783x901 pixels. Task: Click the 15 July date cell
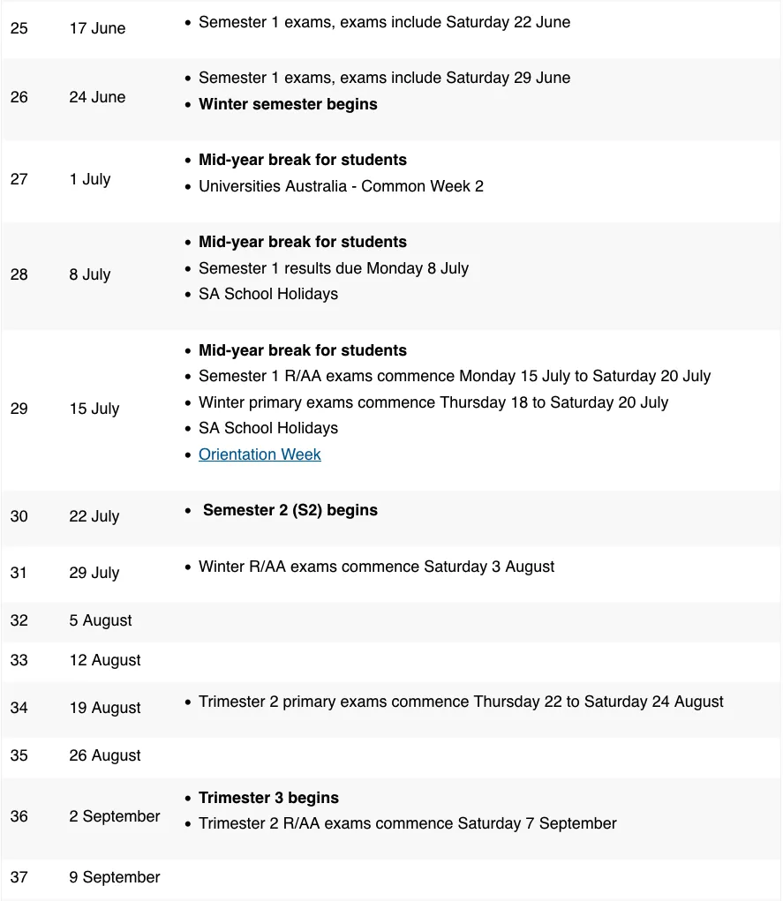pos(94,409)
